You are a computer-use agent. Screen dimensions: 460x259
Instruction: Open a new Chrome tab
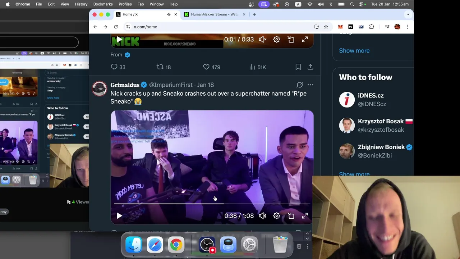pyautogui.click(x=254, y=14)
